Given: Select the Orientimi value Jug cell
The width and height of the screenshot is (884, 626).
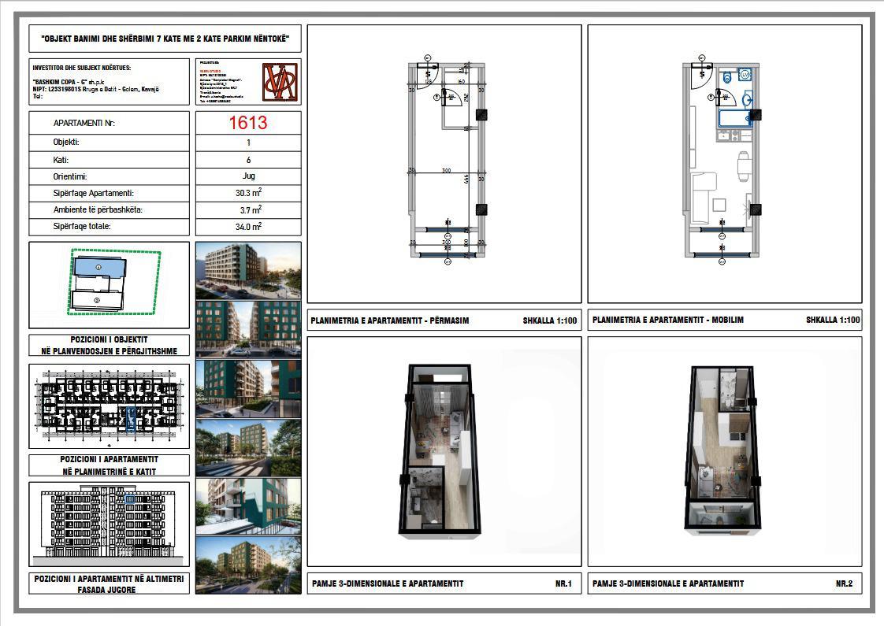Looking at the screenshot, I should (x=247, y=176).
